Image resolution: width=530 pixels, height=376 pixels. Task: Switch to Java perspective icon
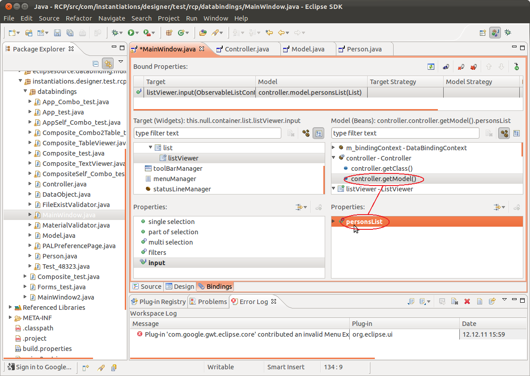(x=495, y=33)
